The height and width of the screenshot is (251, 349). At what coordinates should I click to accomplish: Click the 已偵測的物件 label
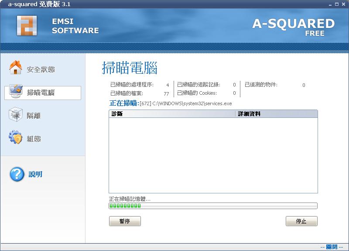pyautogui.click(x=261, y=85)
